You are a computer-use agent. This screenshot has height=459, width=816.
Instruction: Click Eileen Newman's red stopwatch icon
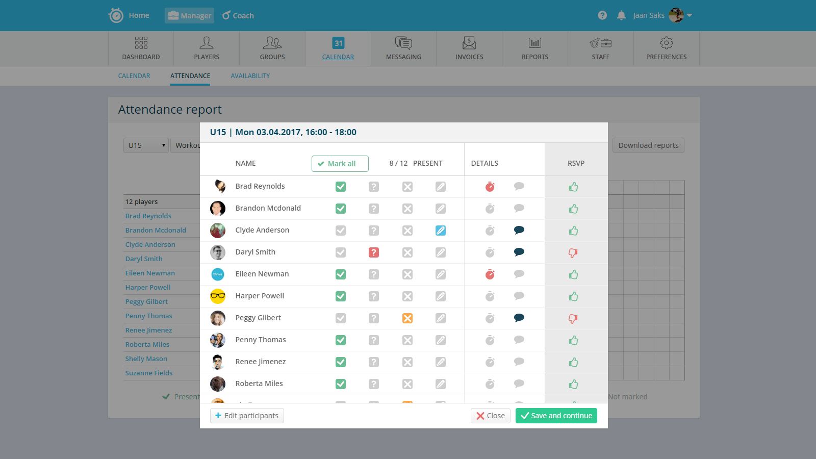click(490, 274)
